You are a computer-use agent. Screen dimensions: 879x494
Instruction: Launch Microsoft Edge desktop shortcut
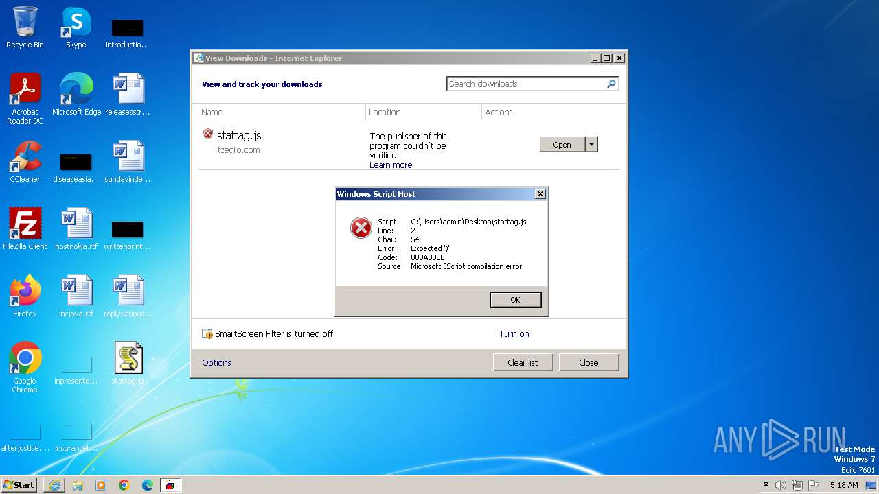76,95
